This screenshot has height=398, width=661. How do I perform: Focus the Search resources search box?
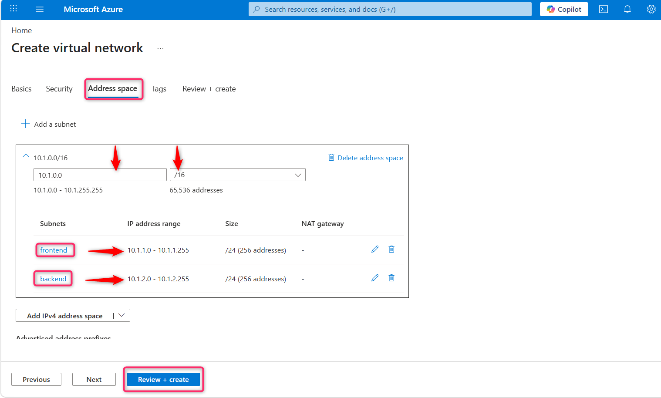point(390,9)
